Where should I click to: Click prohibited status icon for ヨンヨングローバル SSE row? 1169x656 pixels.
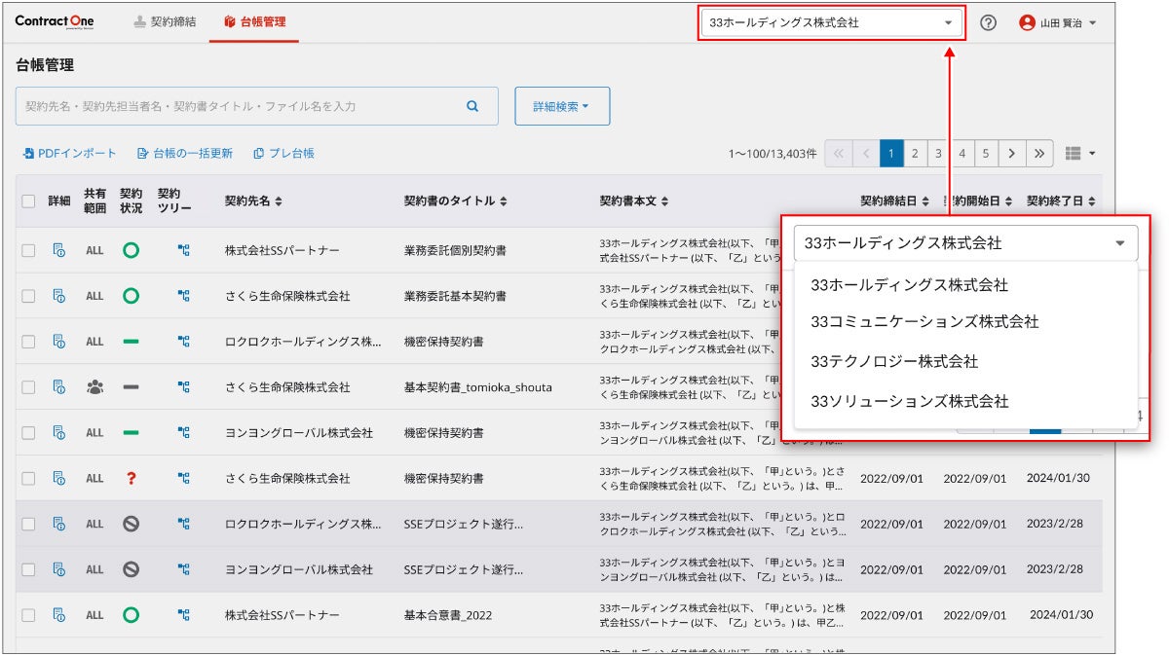[131, 569]
